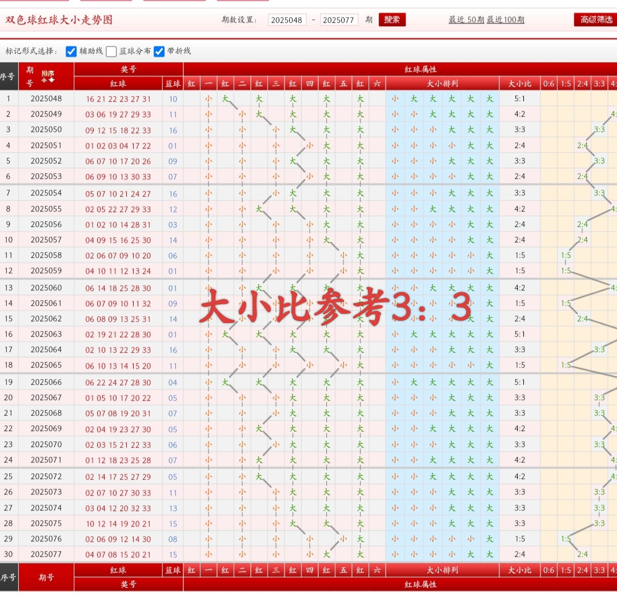The image size is (617, 602).
Task: Click the page title 双色球红球大小走势图
Action: (59, 19)
